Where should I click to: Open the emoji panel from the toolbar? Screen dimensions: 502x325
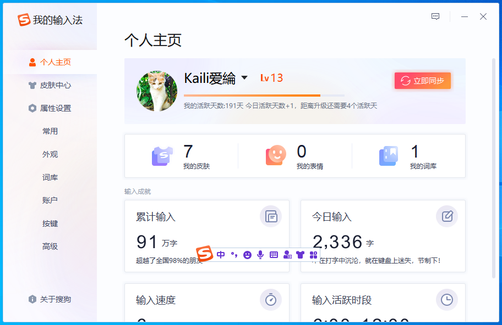coord(247,254)
